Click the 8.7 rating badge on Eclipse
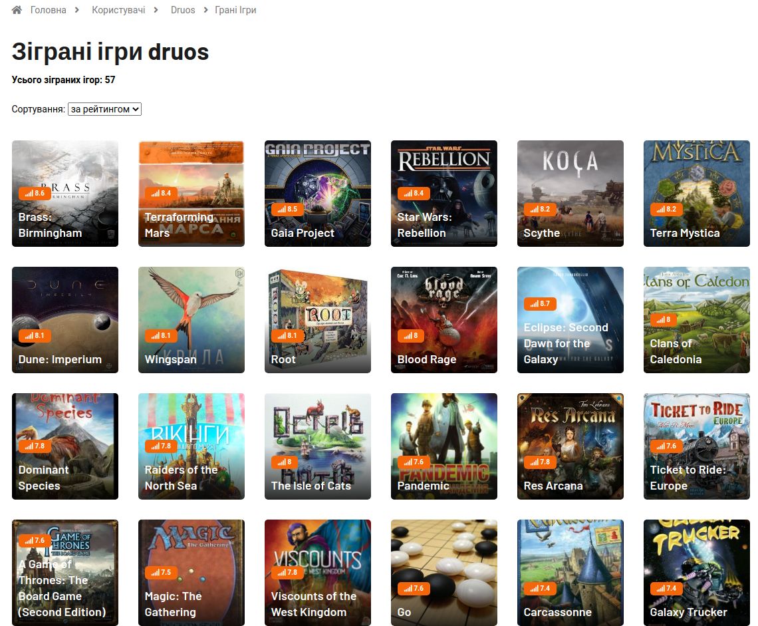 539,303
